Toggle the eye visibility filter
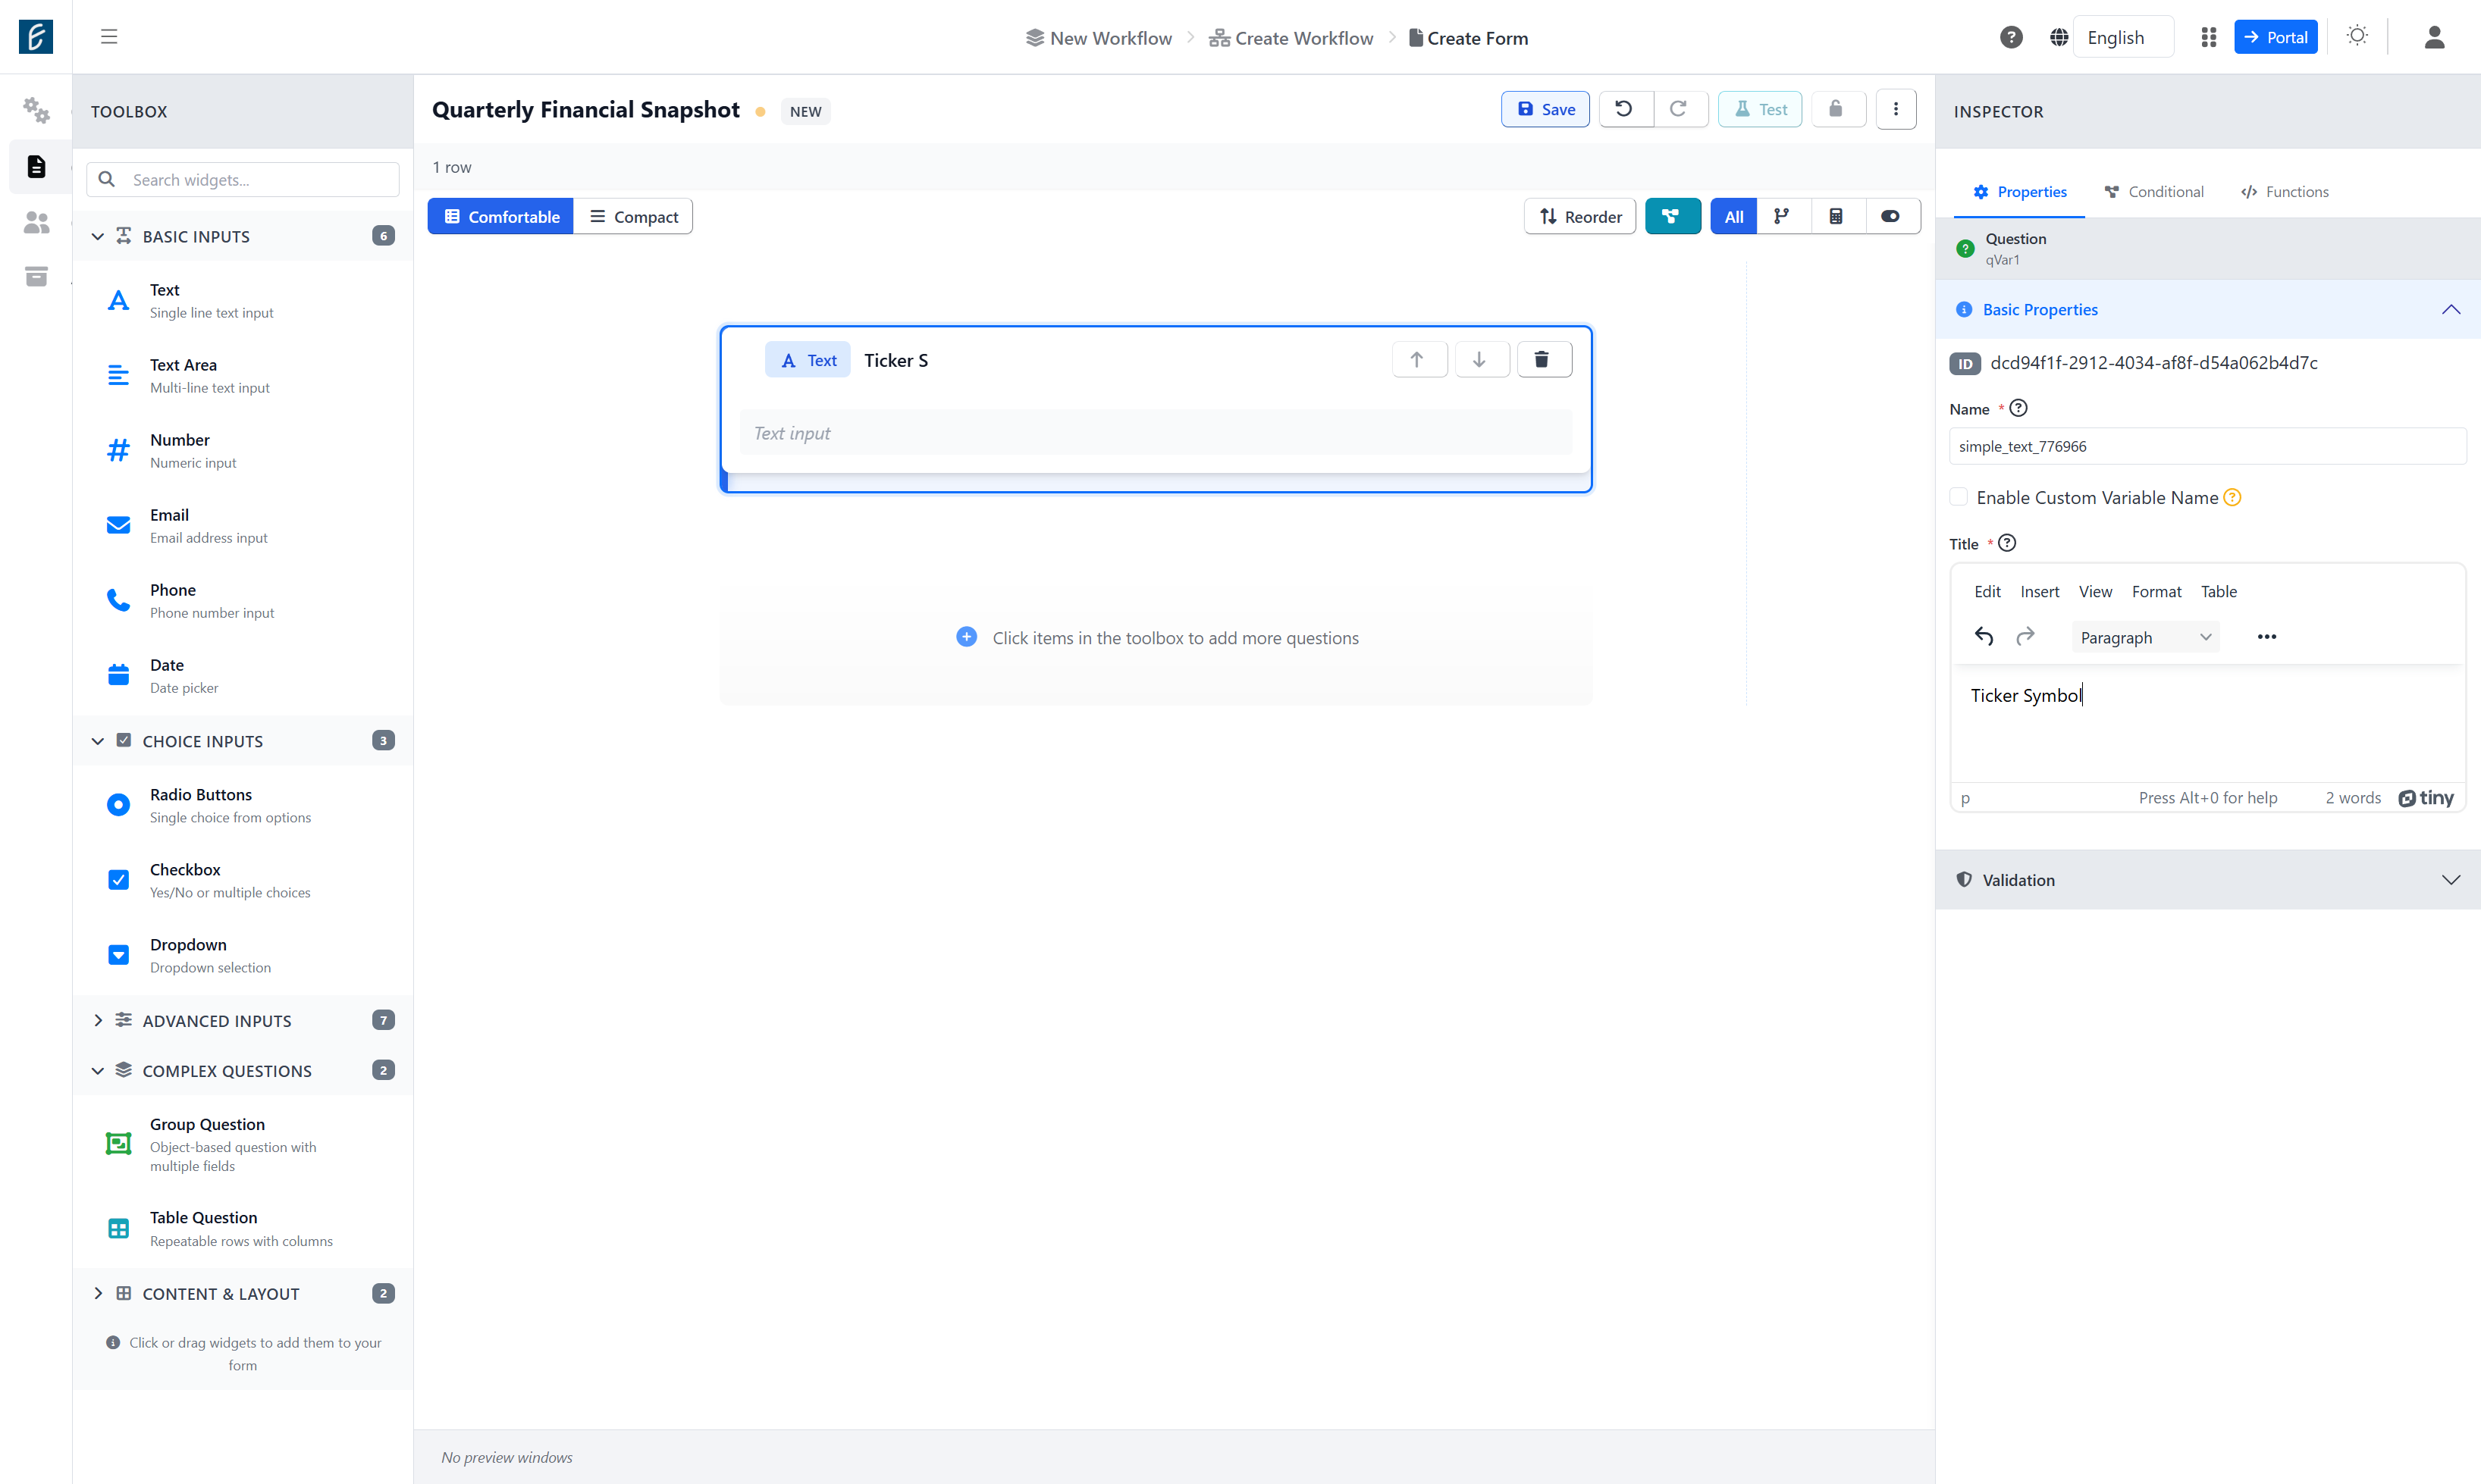Screen dimensions: 2481x1484 pos(1891,216)
